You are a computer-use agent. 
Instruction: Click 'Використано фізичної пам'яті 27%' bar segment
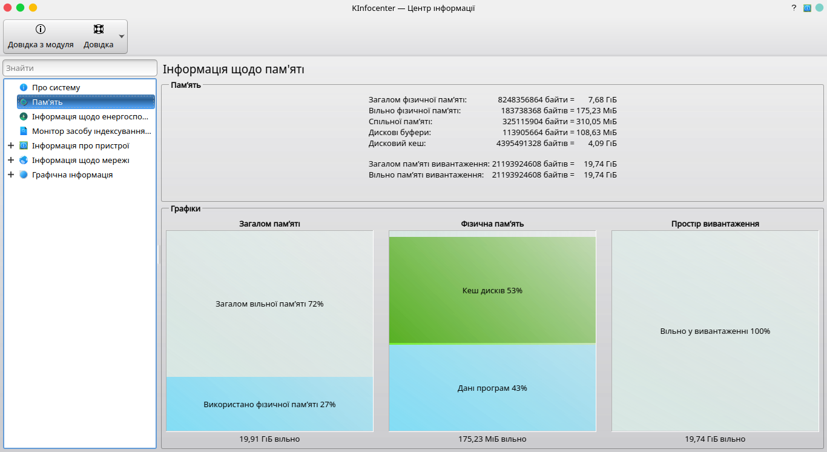coord(269,404)
